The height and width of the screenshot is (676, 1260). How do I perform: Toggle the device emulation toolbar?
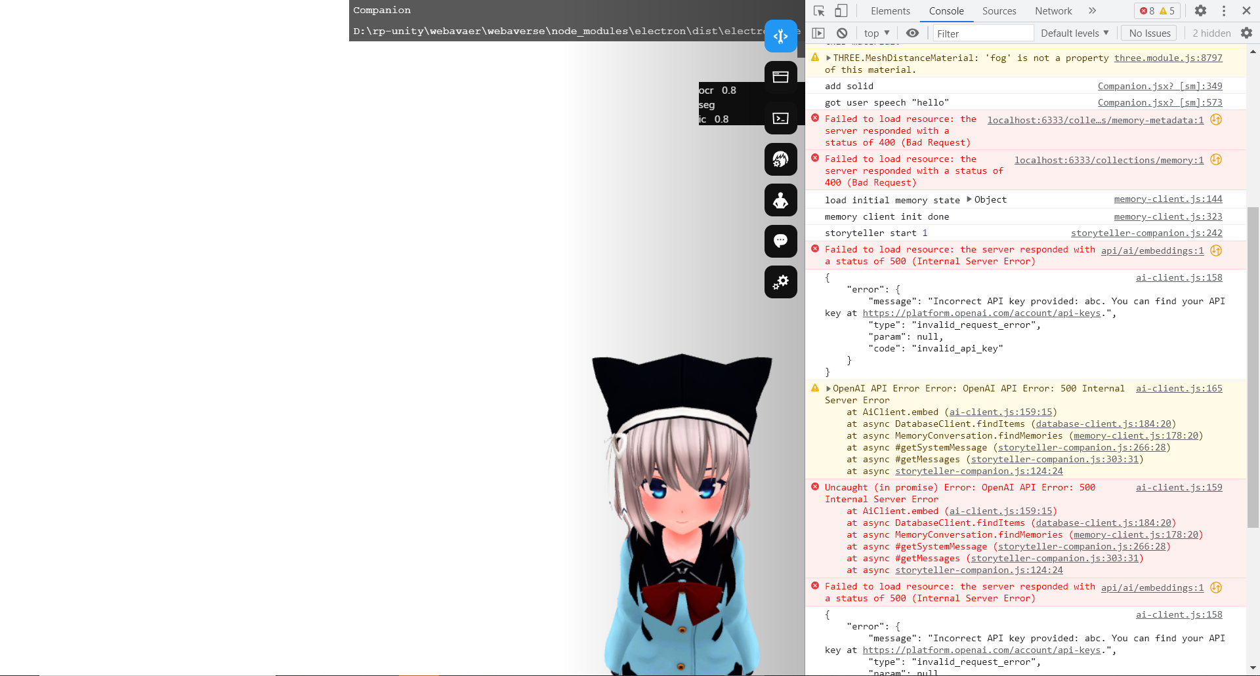point(841,10)
